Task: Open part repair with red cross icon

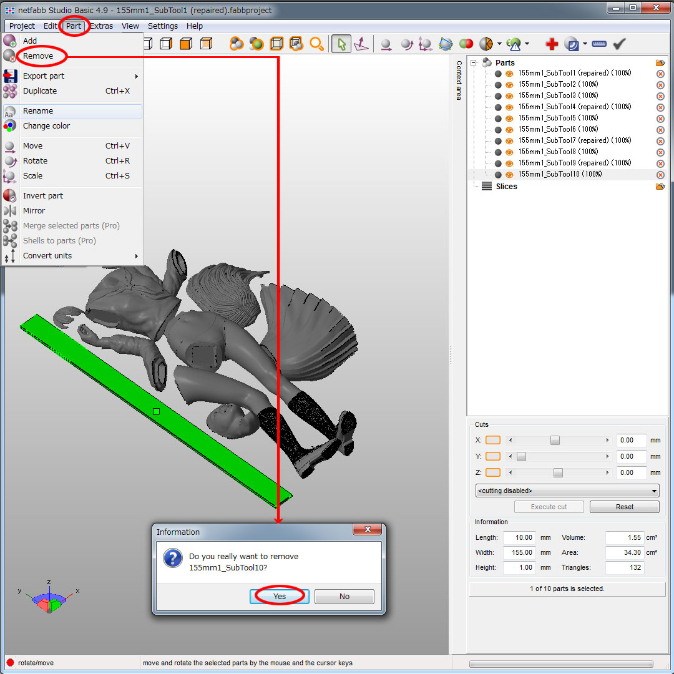Action: click(552, 44)
